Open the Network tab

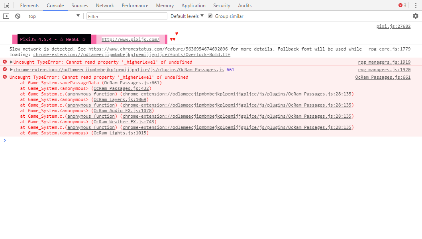pyautogui.click(x=105, y=6)
